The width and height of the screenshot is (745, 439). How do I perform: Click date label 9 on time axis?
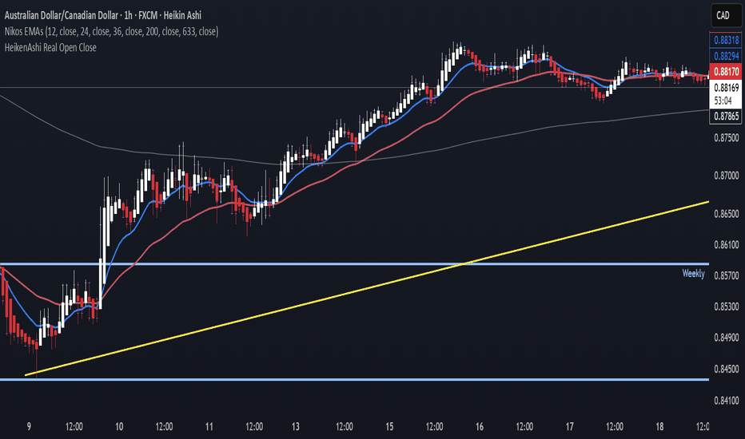coord(29,427)
